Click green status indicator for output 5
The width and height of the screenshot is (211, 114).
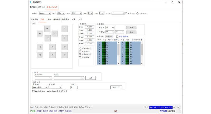click(127, 54)
